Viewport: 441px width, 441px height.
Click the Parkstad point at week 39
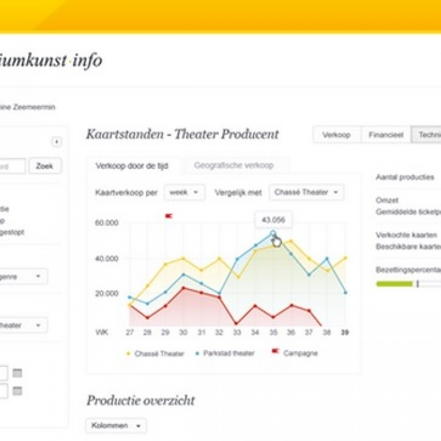tap(345, 293)
